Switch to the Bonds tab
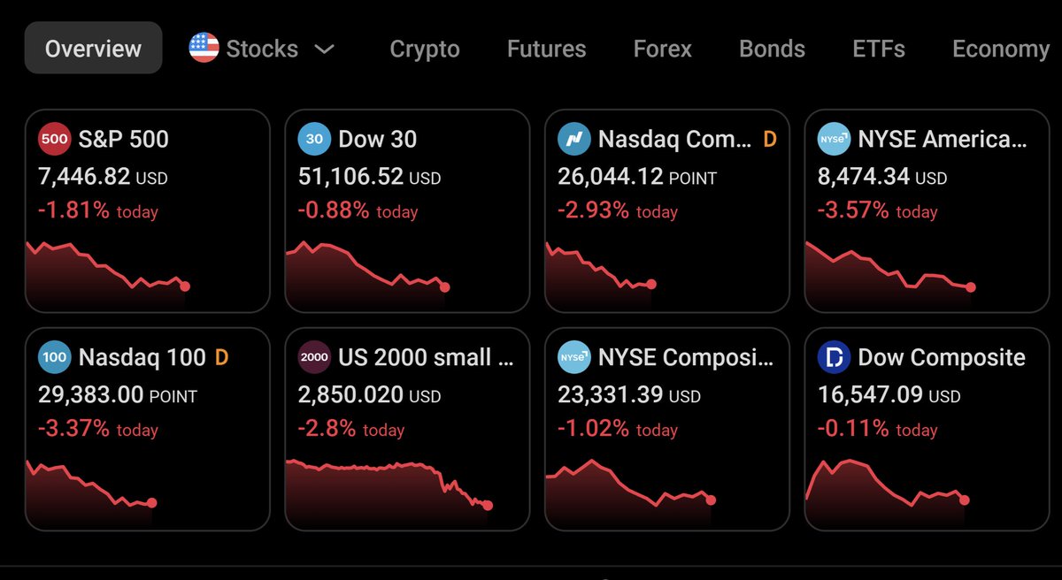Image resolution: width=1062 pixels, height=580 pixels. click(772, 49)
